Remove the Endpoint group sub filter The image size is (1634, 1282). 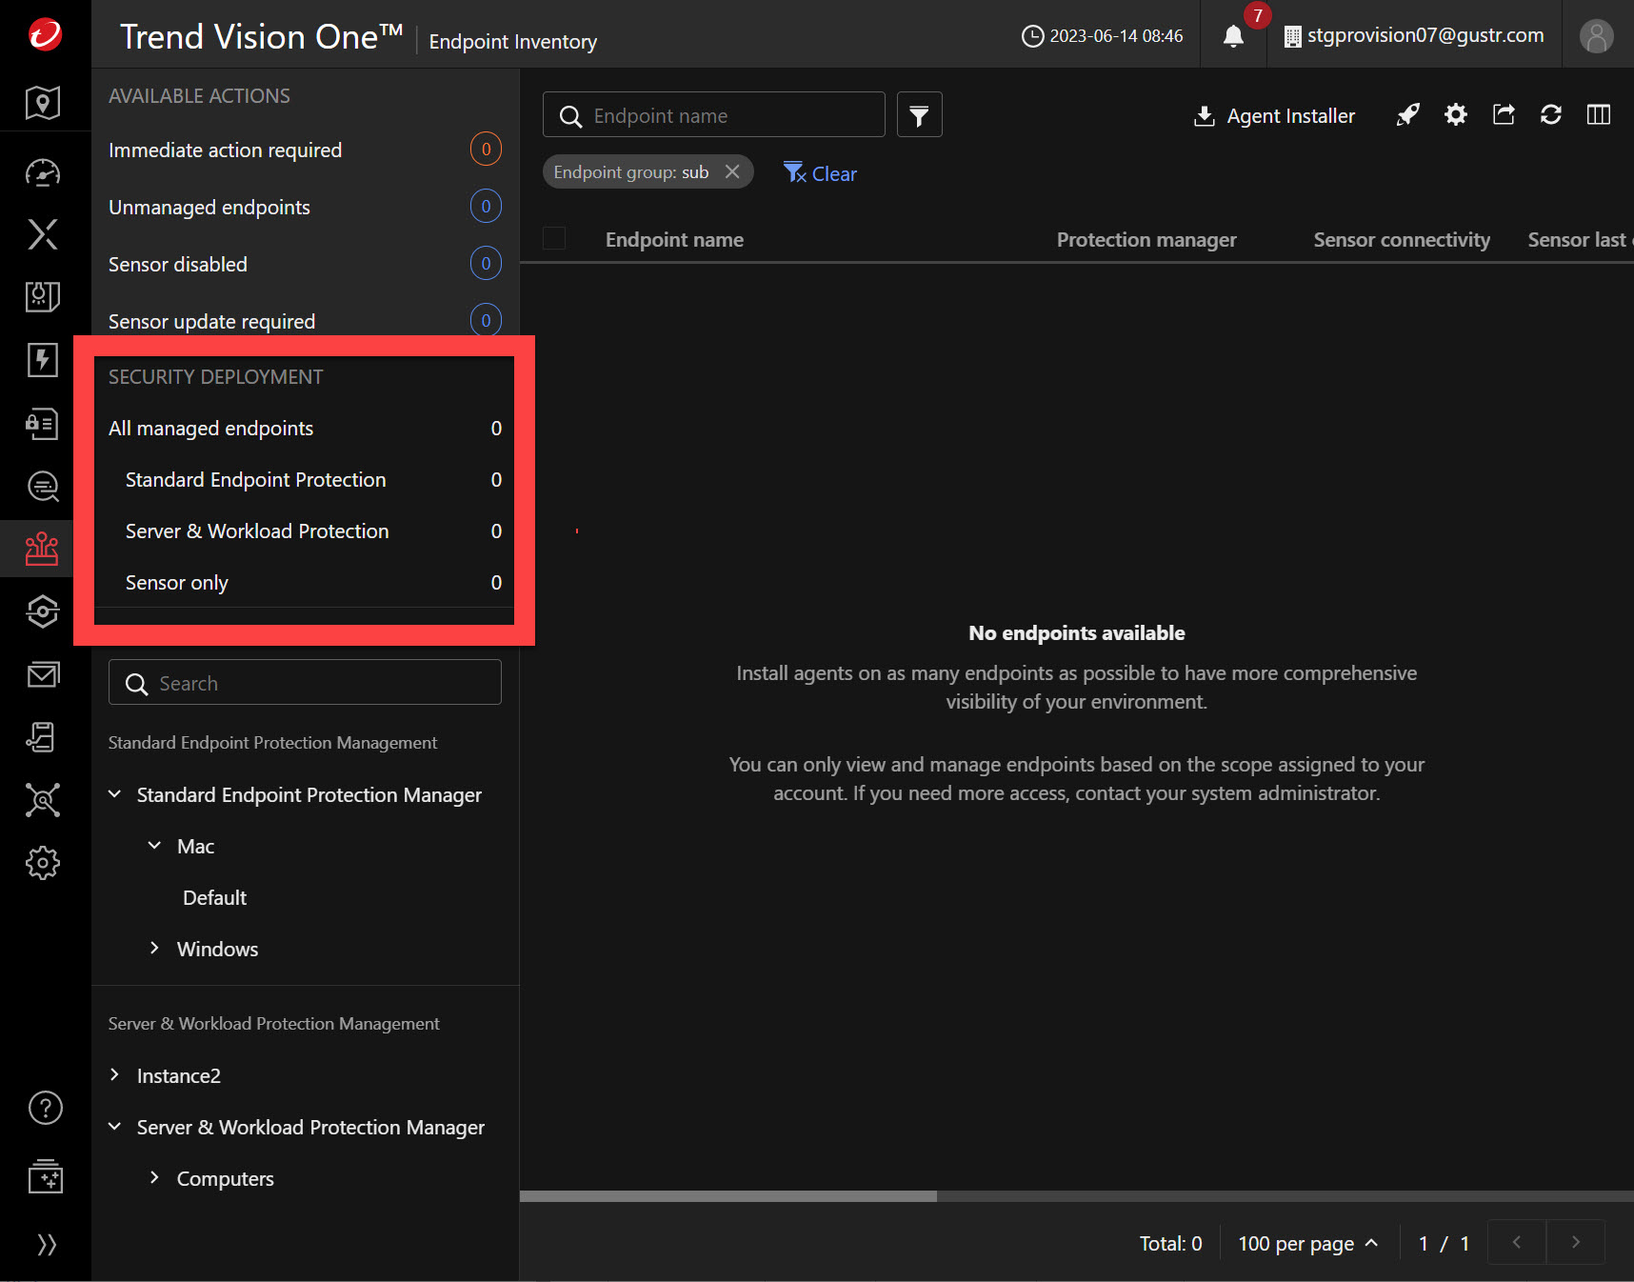(x=732, y=171)
